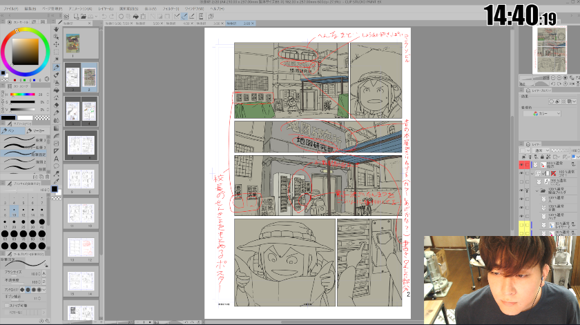Click the Fill command bar icon
Screen dimensions: 580x325
136,17
